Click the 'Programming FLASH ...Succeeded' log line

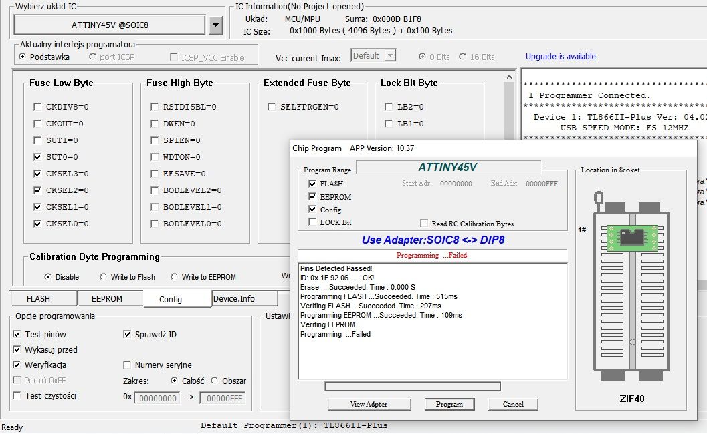tap(379, 296)
